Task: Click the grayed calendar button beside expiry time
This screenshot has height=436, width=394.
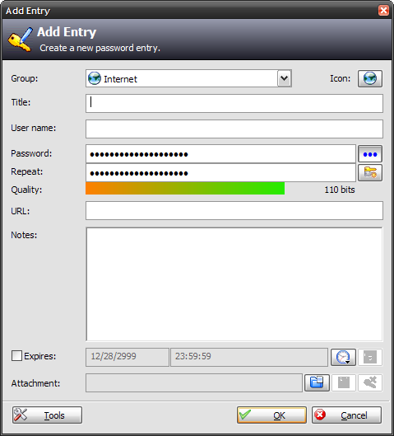Action: pos(370,357)
